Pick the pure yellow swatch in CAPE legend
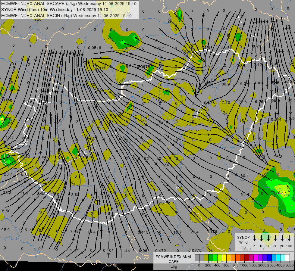 pyautogui.click(x=224, y=257)
